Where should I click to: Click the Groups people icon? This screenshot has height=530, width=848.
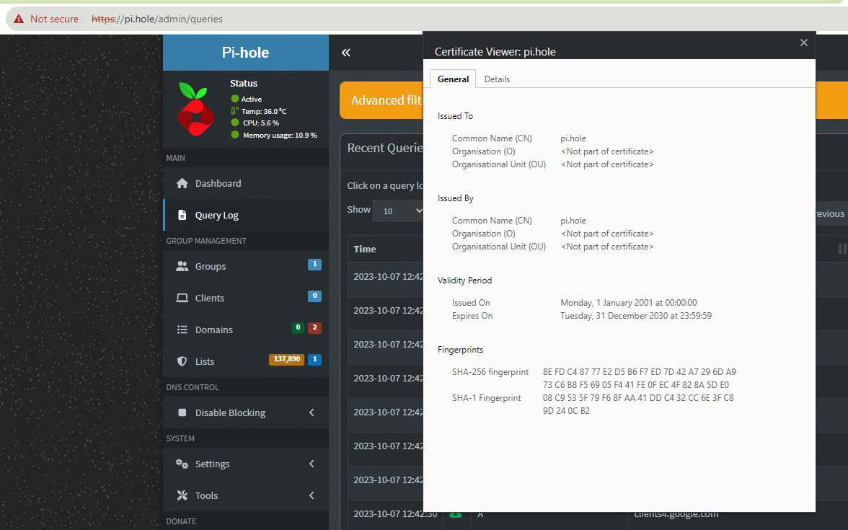coord(182,266)
